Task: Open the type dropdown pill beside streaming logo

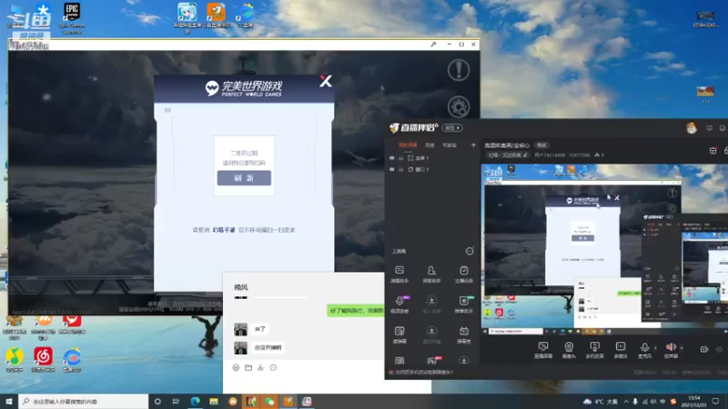Action: [452, 128]
